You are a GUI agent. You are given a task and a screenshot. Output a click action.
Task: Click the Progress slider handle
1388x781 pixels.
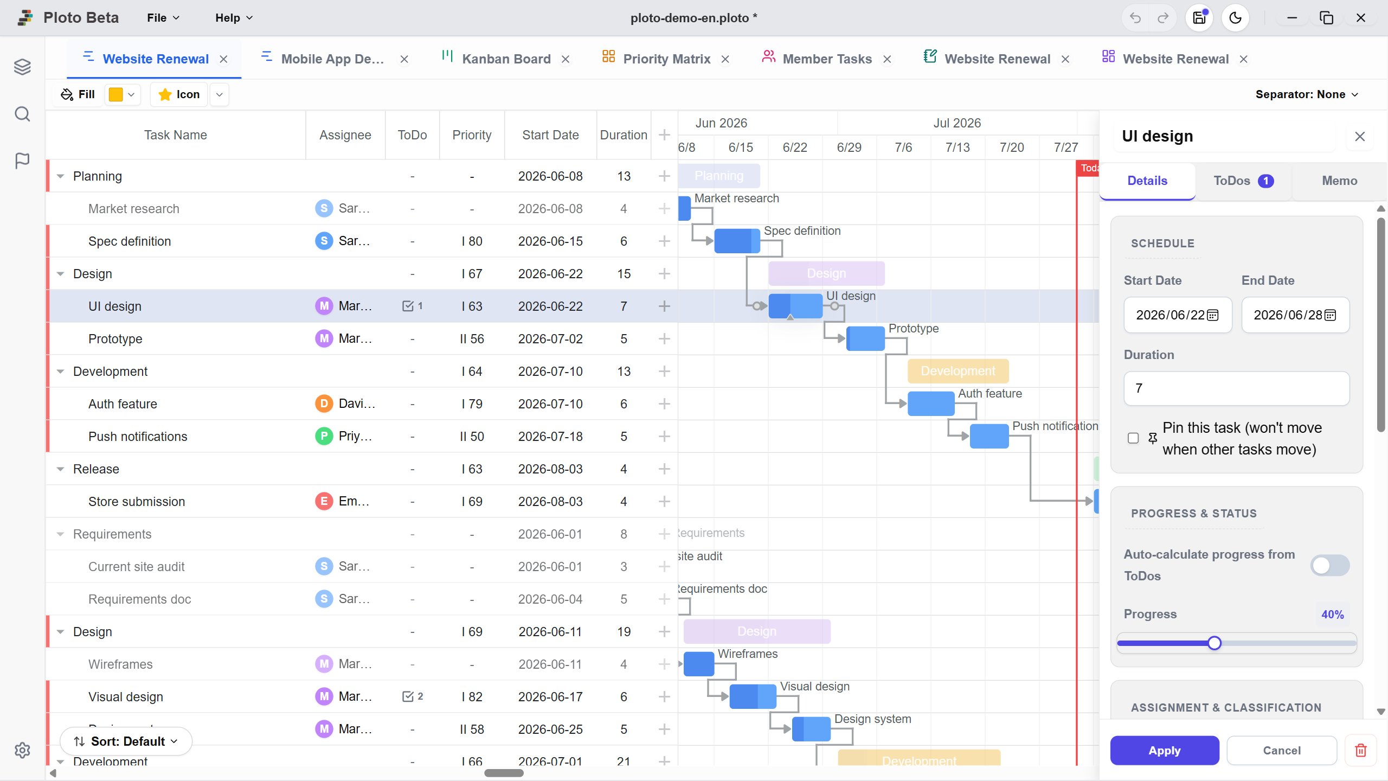[x=1214, y=643]
